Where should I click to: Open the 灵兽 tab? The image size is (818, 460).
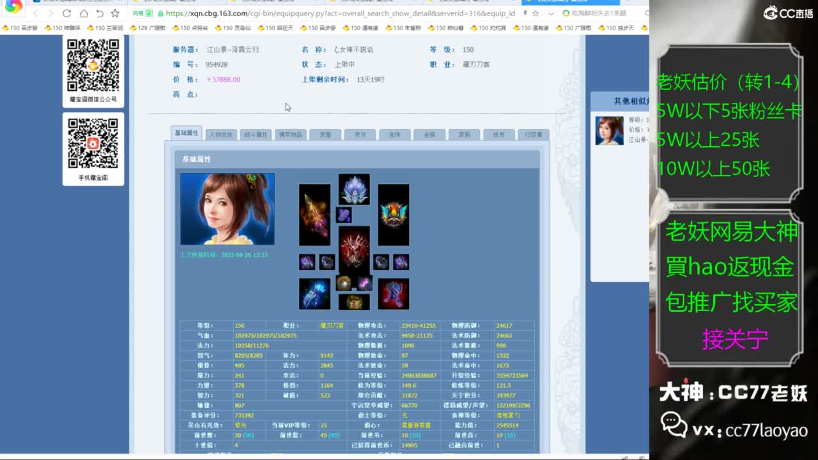click(325, 135)
